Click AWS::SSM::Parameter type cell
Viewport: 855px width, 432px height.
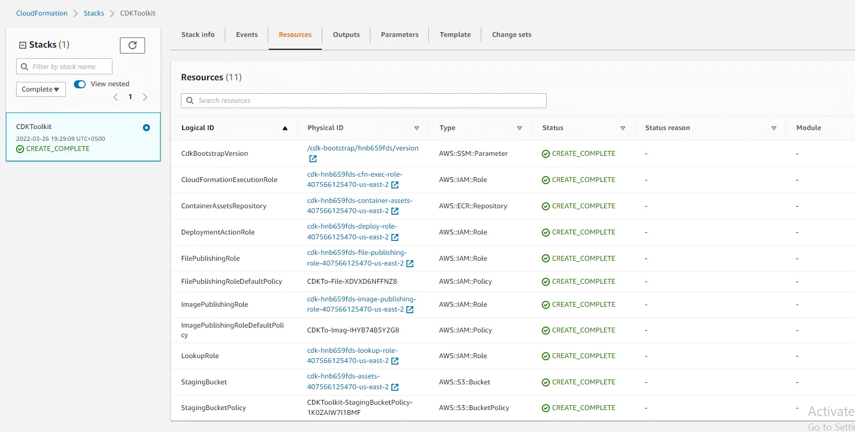pyautogui.click(x=473, y=154)
